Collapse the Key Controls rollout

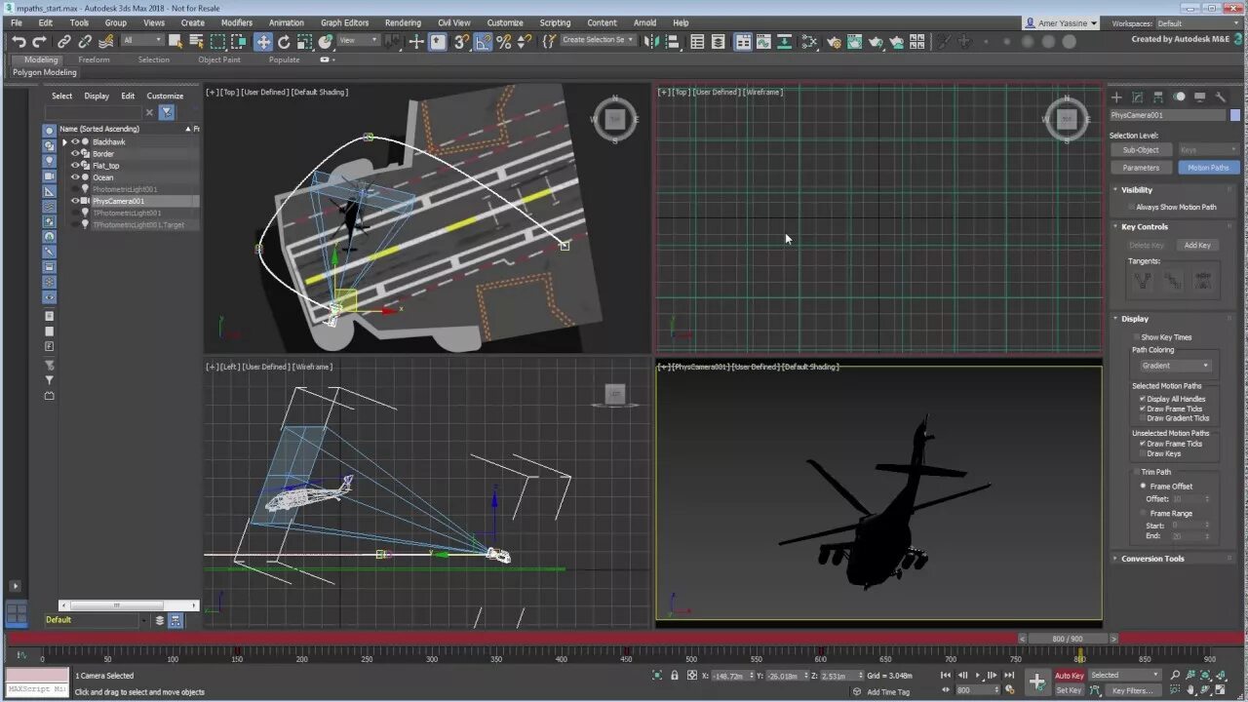click(x=1145, y=226)
